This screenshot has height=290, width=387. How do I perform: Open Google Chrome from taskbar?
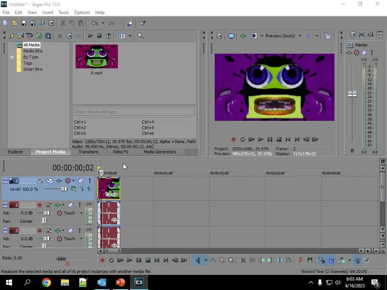46,282
